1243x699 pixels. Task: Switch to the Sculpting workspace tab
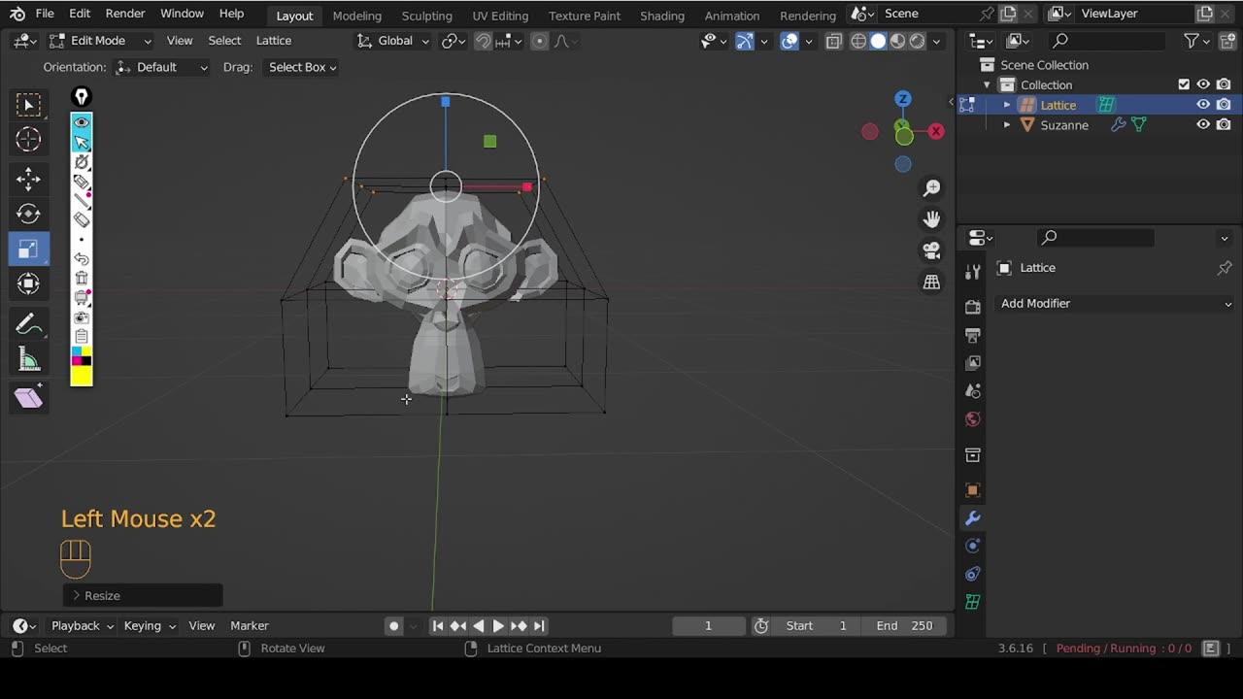pyautogui.click(x=426, y=16)
